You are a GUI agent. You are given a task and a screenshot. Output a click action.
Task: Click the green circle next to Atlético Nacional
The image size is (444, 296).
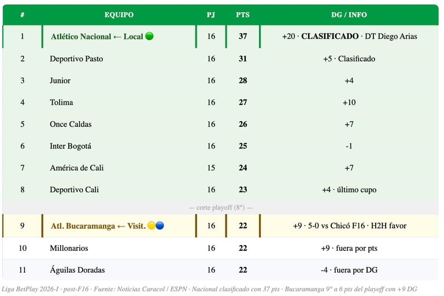click(149, 36)
